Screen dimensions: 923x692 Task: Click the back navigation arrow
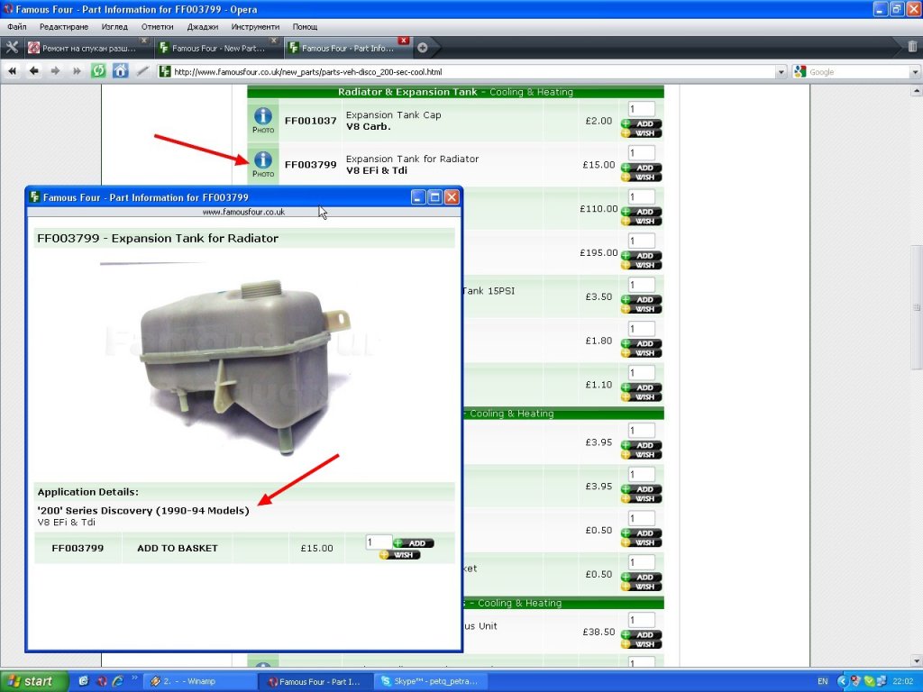34,71
